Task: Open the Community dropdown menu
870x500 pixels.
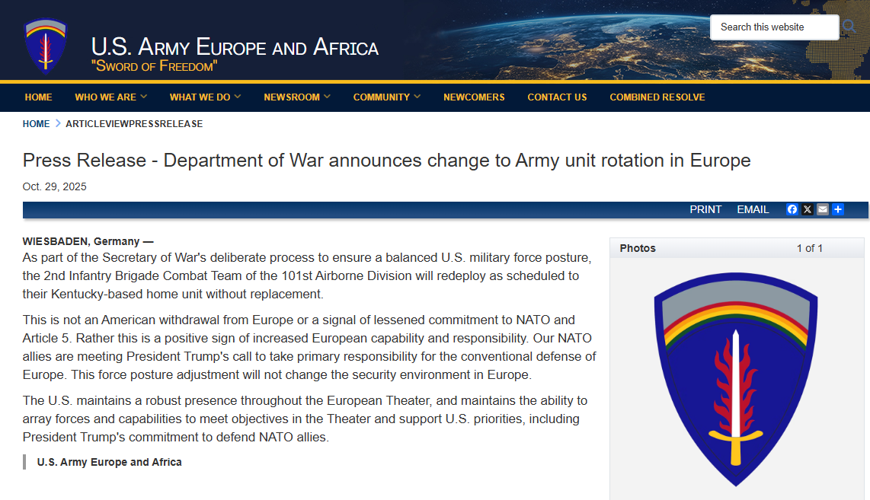Action: tap(386, 97)
